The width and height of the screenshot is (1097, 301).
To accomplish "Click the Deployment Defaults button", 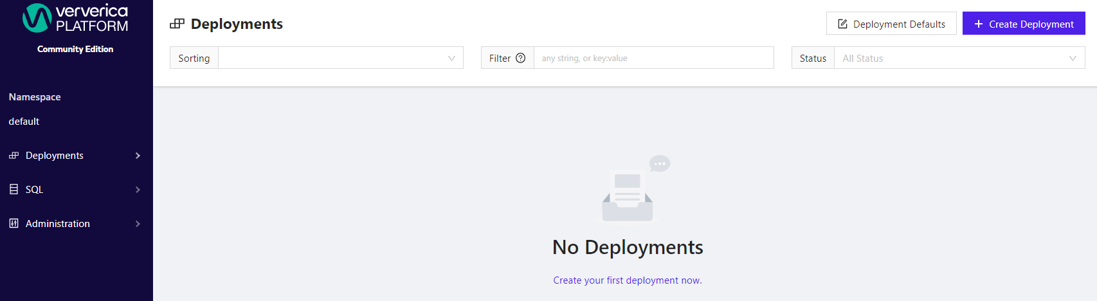I will point(891,24).
